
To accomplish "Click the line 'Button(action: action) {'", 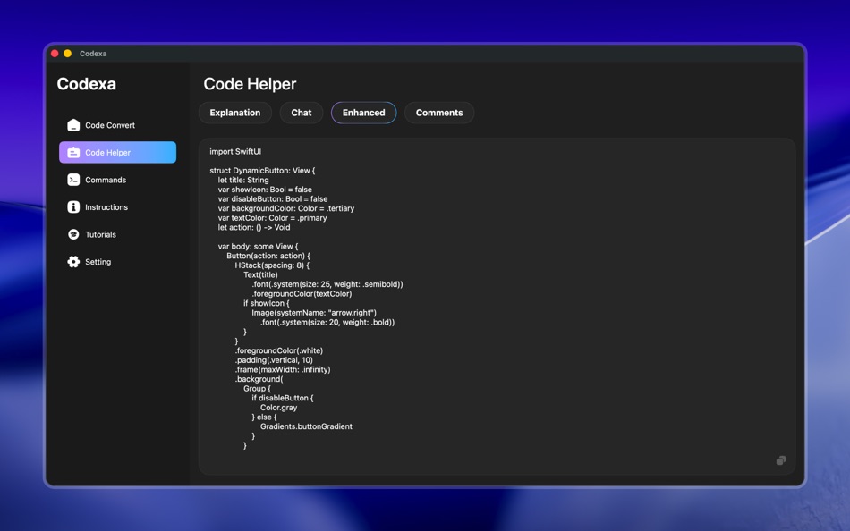I will pyautogui.click(x=268, y=256).
